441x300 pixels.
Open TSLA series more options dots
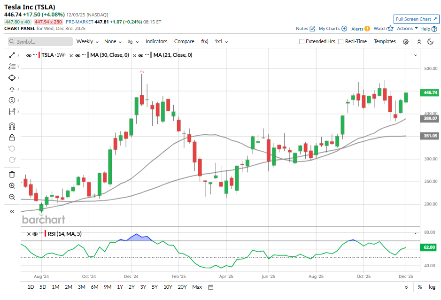(x=35, y=55)
